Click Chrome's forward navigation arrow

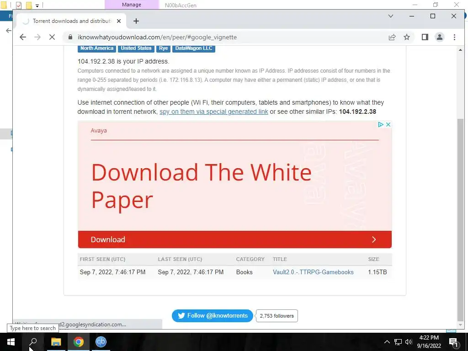click(37, 37)
